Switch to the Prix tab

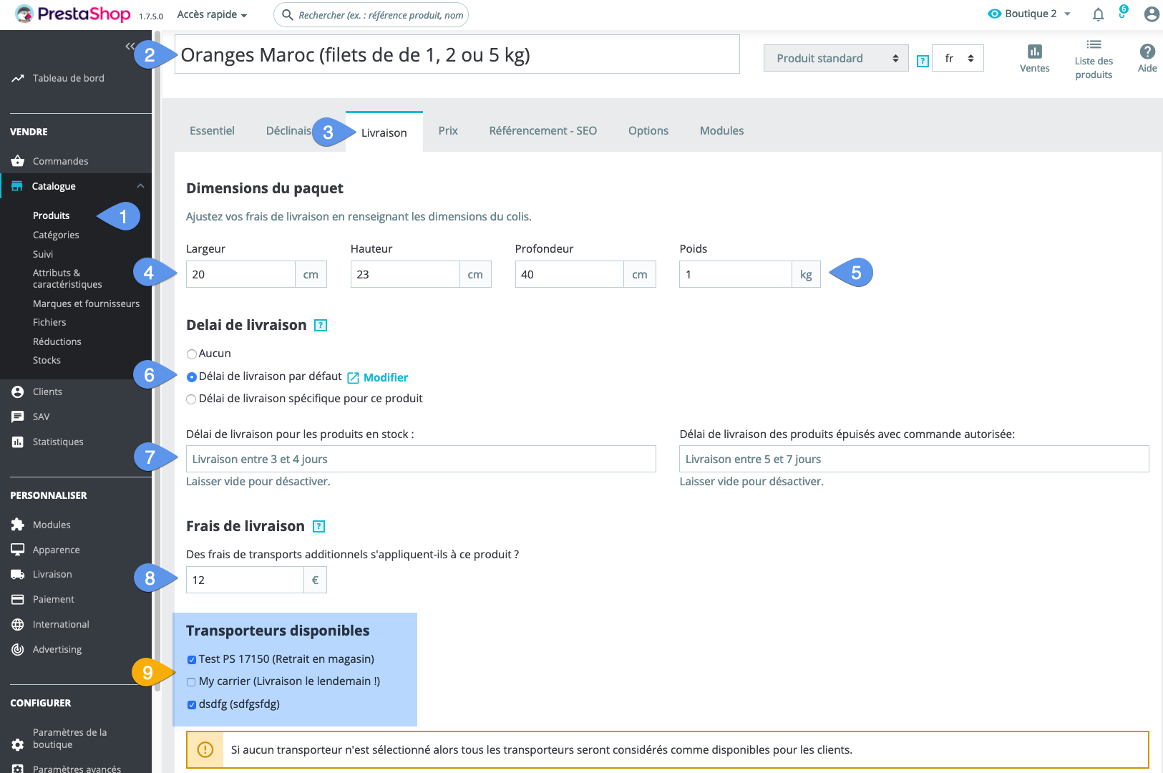coord(448,131)
